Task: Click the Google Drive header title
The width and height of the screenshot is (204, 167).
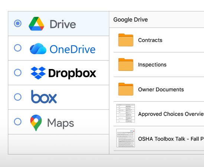Action: tap(131, 20)
